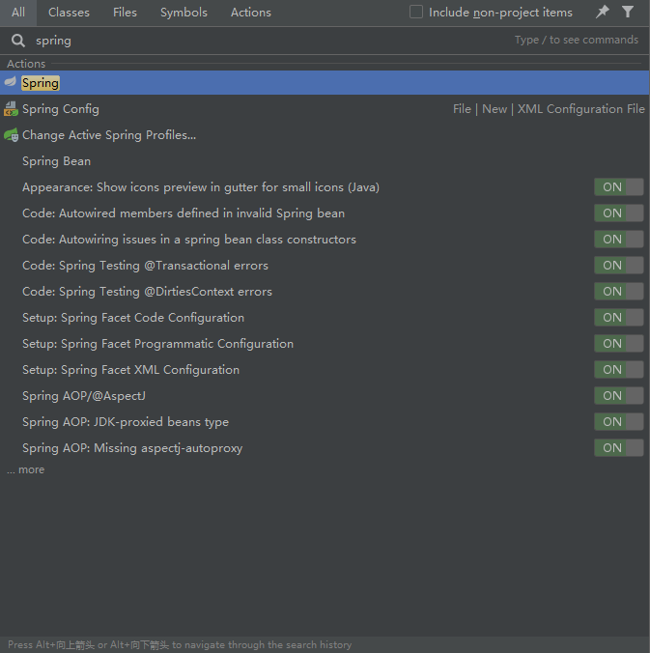
Task: Expand results with the '... more' link
Action: 26,469
